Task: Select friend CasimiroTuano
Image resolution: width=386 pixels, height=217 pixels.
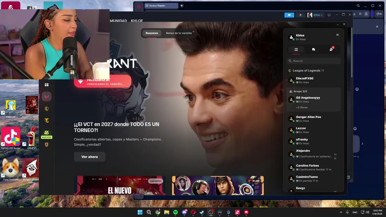Action: pos(314,179)
